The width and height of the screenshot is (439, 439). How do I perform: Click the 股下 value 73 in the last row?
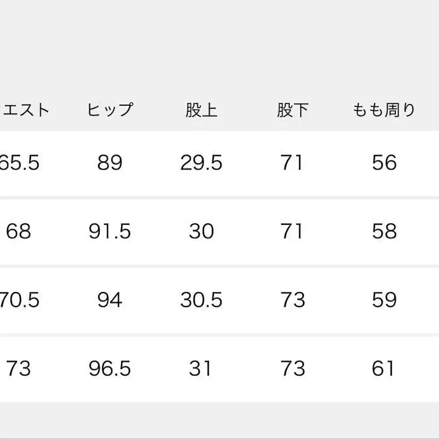tap(292, 368)
